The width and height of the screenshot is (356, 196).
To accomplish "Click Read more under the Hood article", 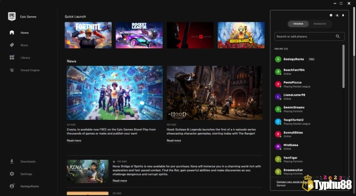I will click(x=174, y=140).
